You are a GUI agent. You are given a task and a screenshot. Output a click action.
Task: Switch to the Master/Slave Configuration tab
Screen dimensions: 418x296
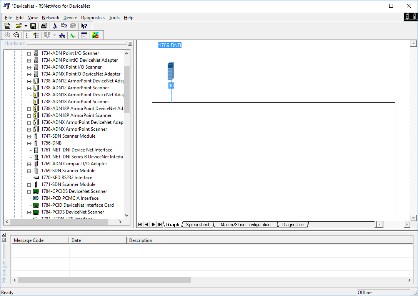click(245, 225)
